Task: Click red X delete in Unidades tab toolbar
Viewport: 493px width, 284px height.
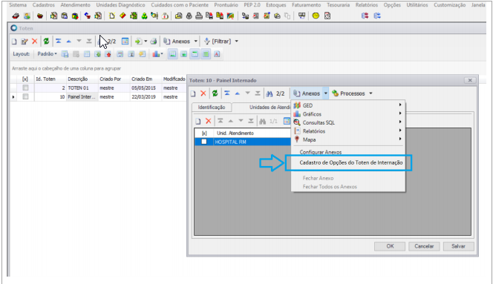Action: [208, 121]
